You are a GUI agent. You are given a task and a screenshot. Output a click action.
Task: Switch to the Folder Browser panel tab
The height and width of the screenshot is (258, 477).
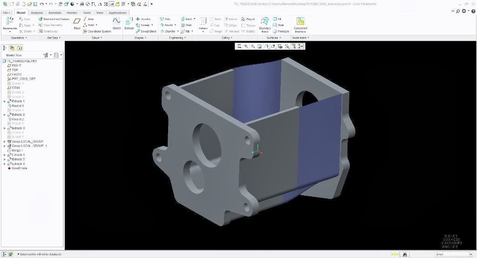coord(12,48)
